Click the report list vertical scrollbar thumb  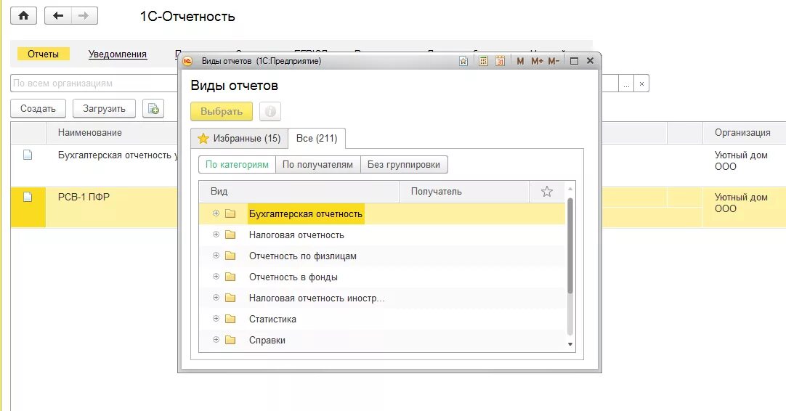pos(570,245)
